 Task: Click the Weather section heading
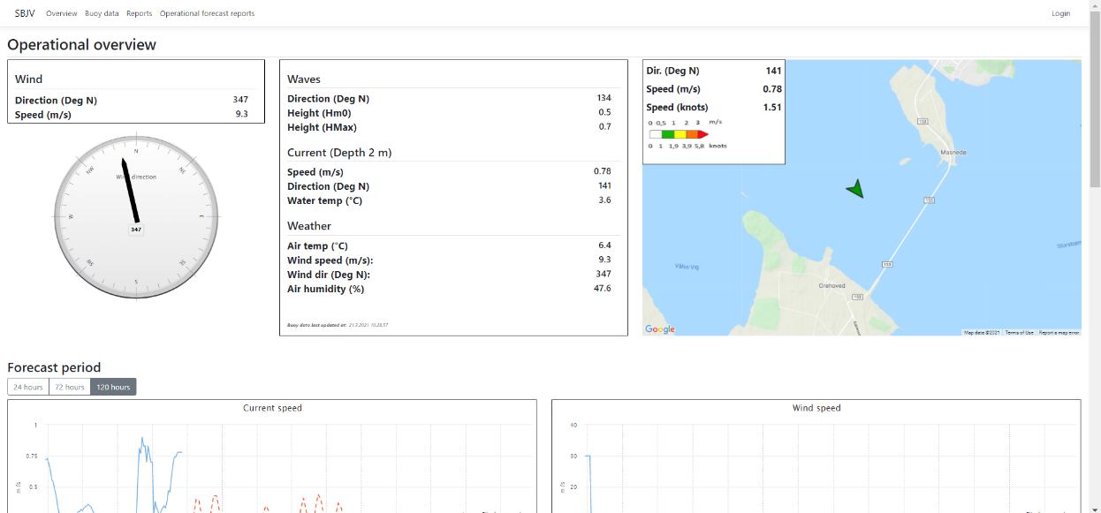(x=309, y=226)
